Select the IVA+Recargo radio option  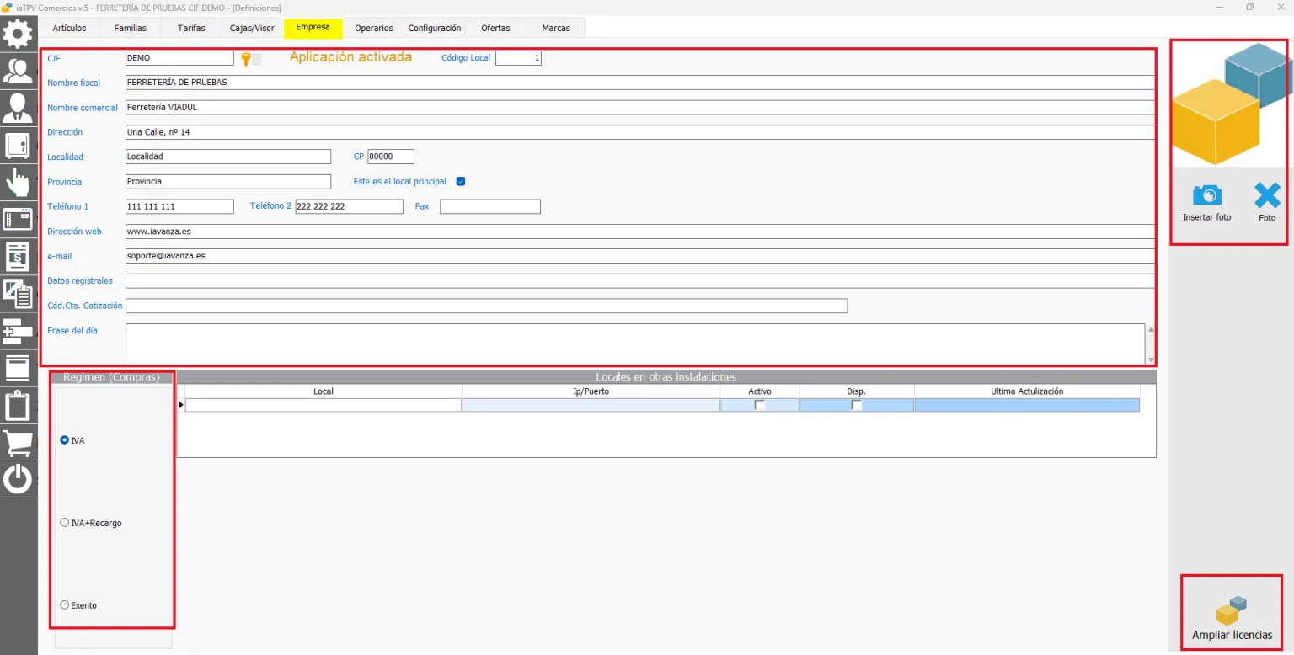point(65,523)
